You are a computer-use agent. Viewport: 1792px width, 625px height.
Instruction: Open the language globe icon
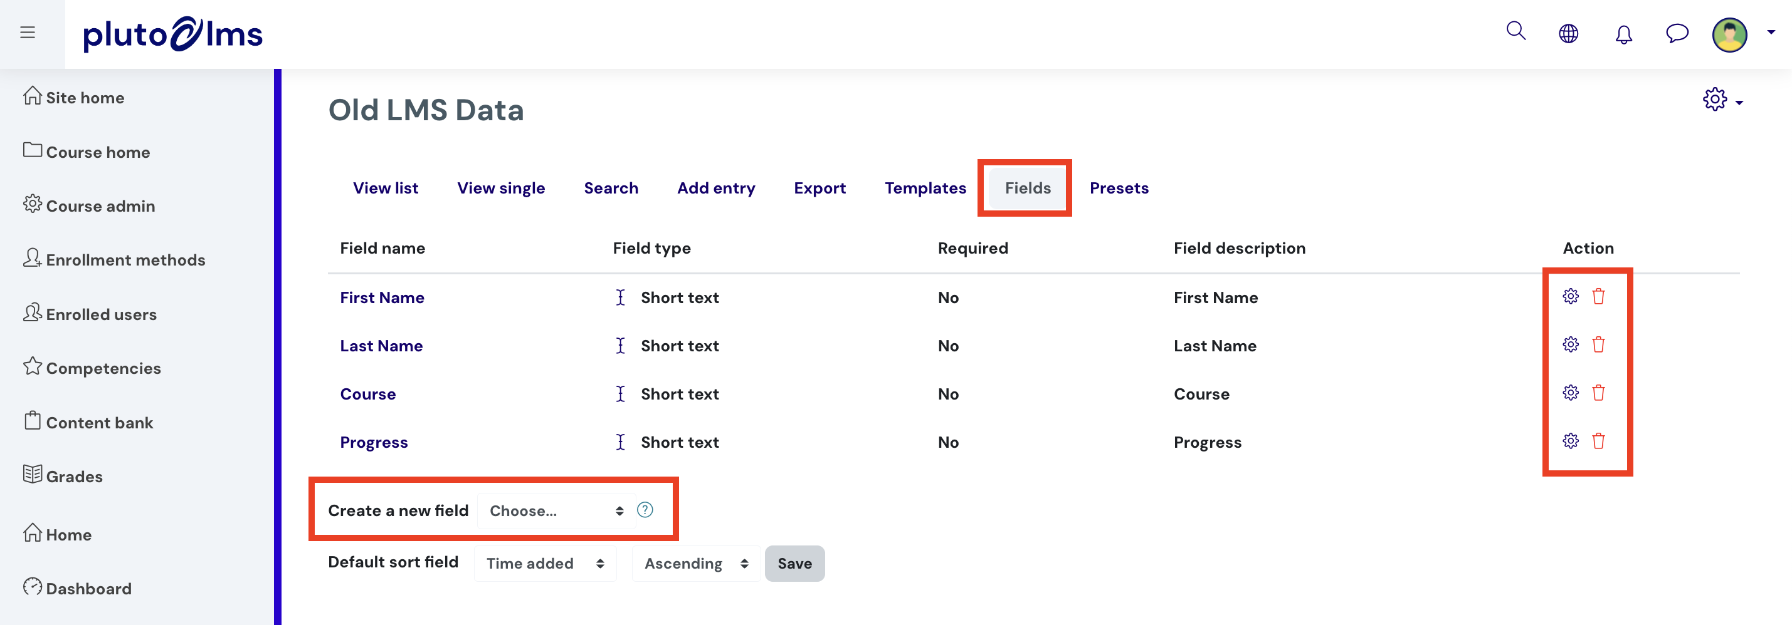pyautogui.click(x=1569, y=33)
